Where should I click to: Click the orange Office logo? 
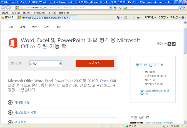[x=13, y=43]
